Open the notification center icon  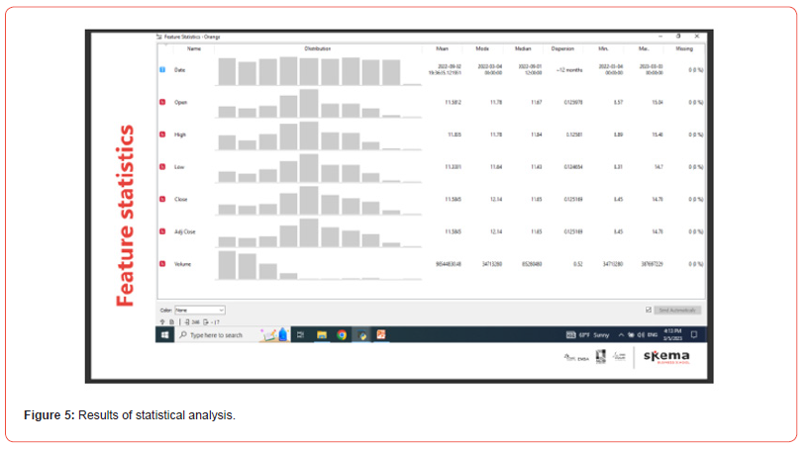pos(694,335)
